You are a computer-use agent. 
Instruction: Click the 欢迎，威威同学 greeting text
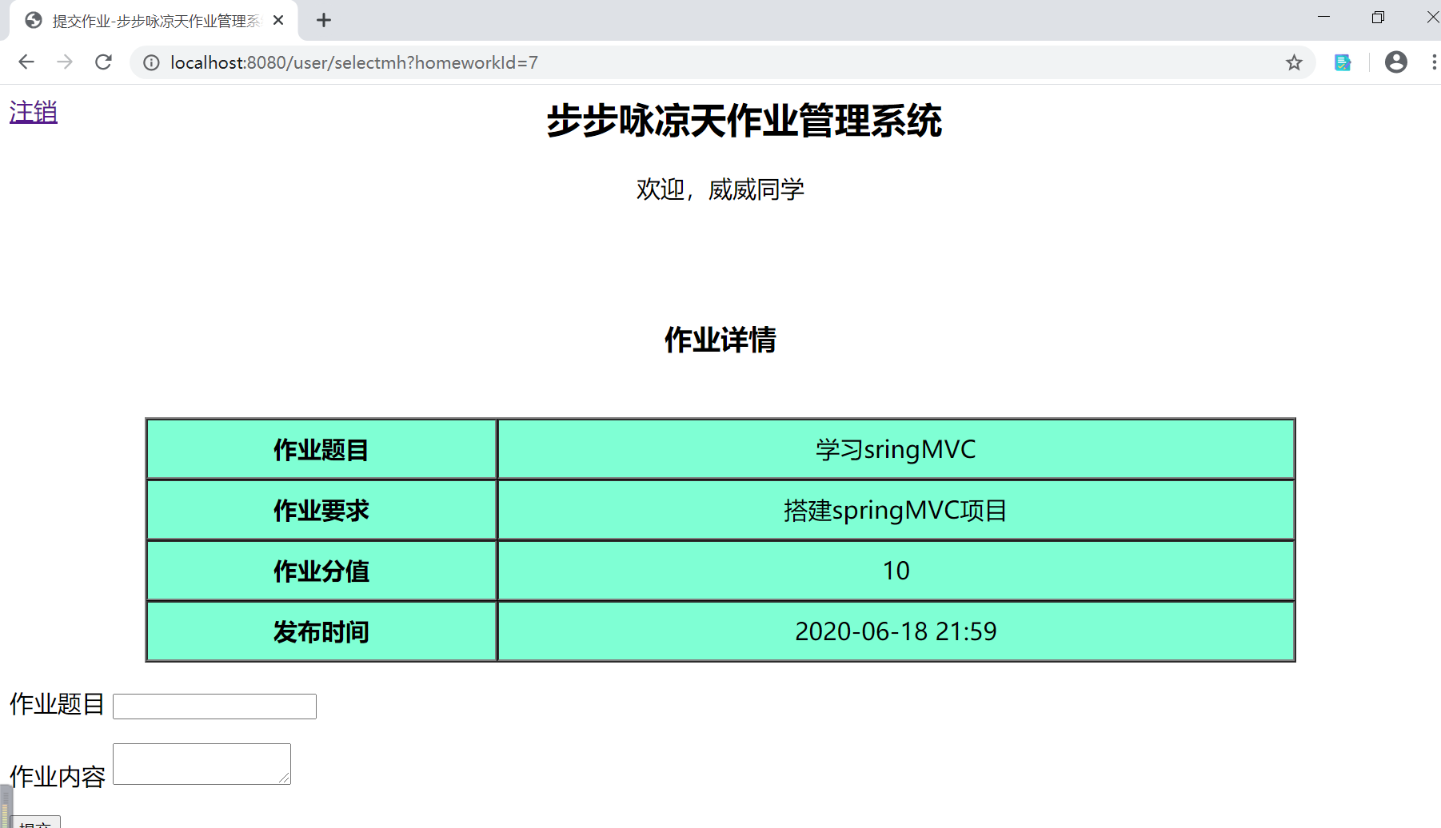pos(720,189)
